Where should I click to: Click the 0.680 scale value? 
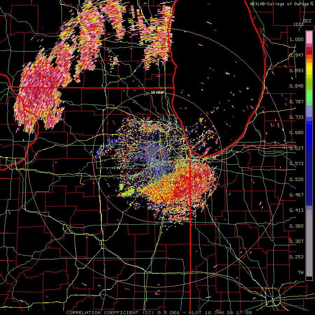click(x=296, y=133)
